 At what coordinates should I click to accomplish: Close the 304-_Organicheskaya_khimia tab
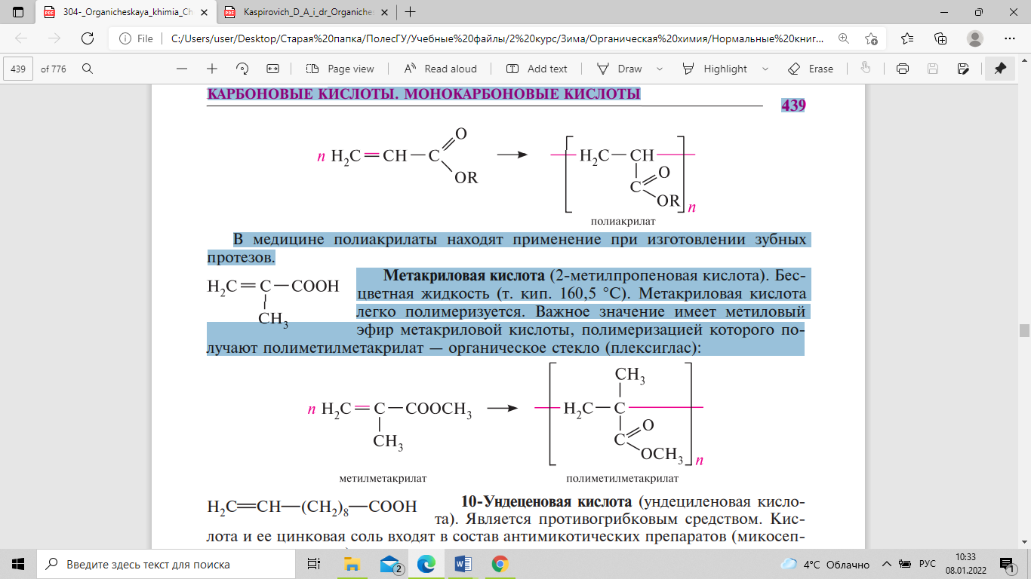pos(202,12)
